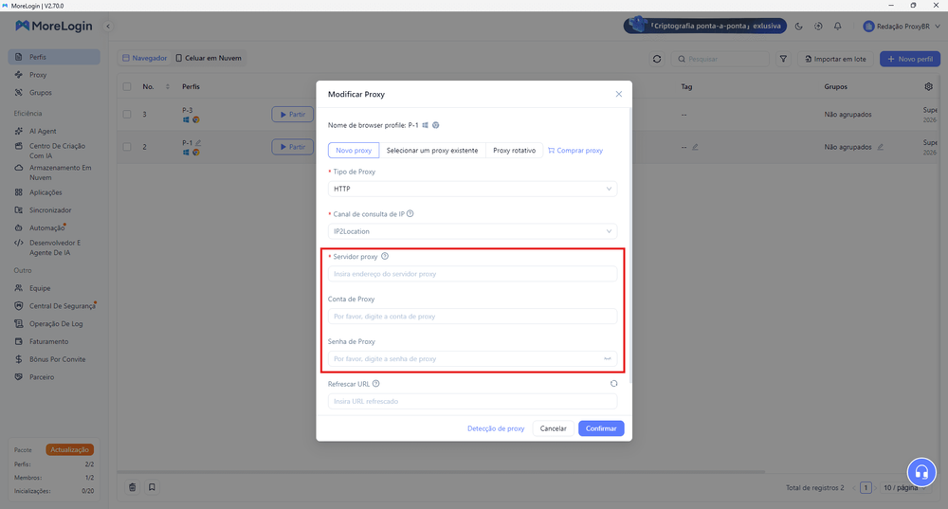The image size is (948, 509).
Task: Collapse the sidebar with the chevron
Action: [108, 26]
